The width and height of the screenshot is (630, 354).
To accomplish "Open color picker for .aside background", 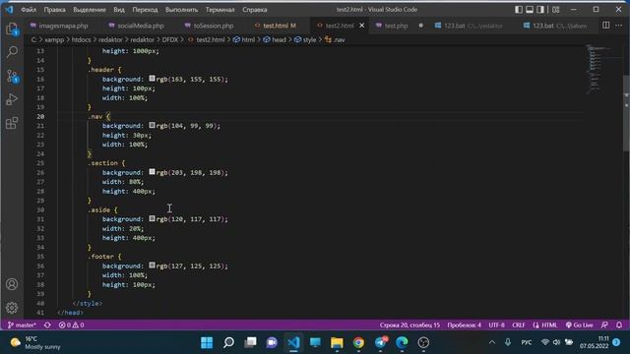I will (x=152, y=218).
